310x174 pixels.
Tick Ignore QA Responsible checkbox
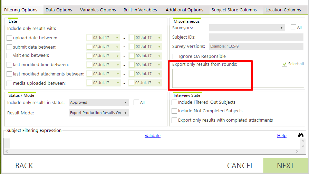(175, 57)
